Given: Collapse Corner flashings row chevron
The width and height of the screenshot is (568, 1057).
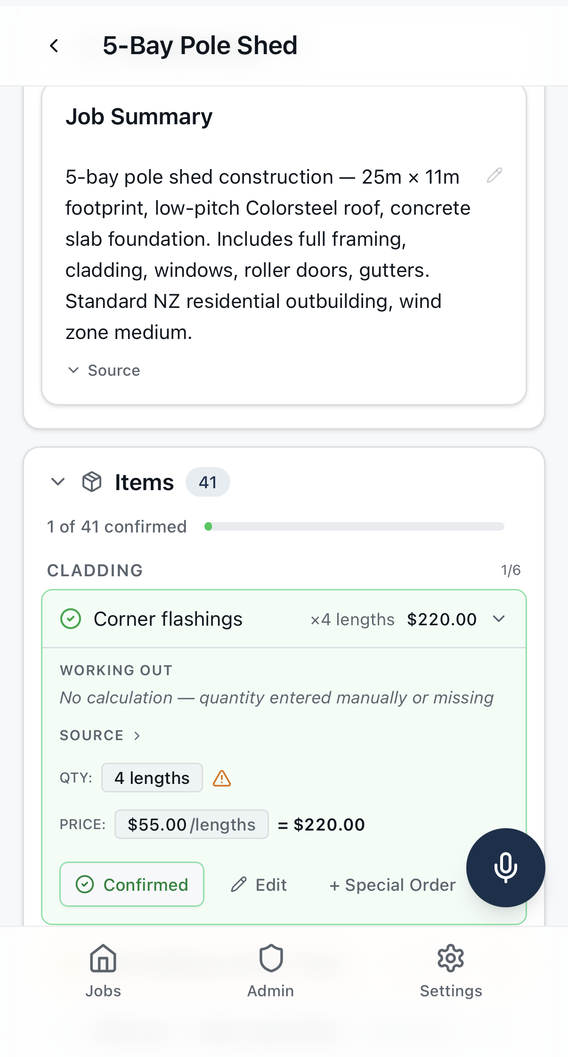Looking at the screenshot, I should (499, 619).
